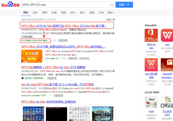This screenshot has height=121, width=173.
Task: Click the Mac desktop icons thumbnail
Action: (33, 114)
